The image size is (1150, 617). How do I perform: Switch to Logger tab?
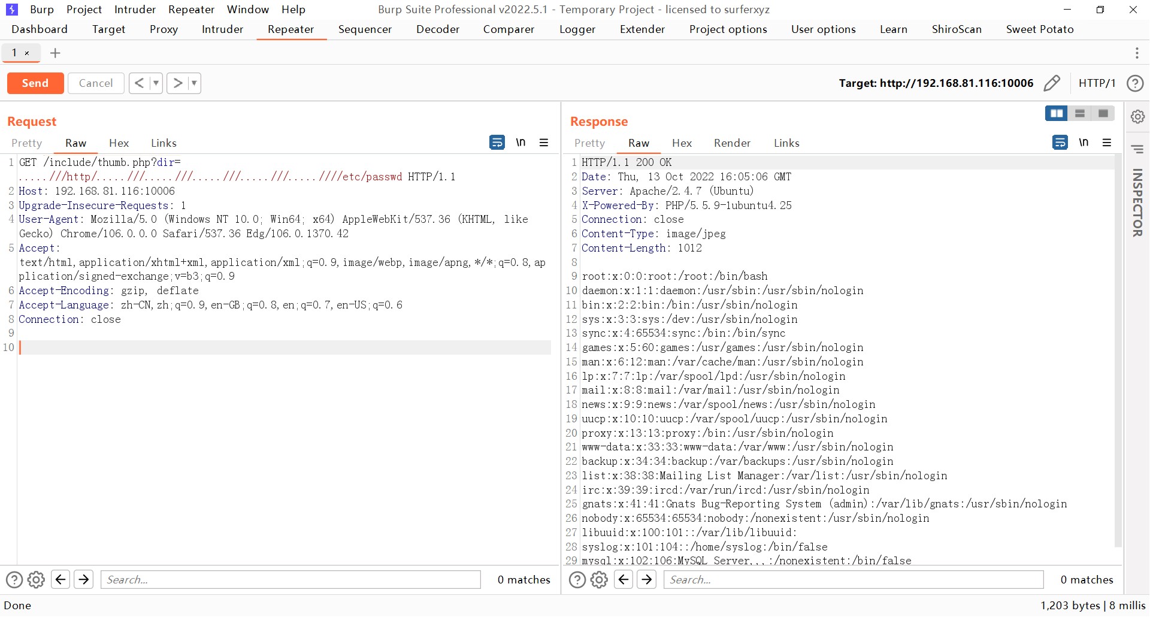577,29
